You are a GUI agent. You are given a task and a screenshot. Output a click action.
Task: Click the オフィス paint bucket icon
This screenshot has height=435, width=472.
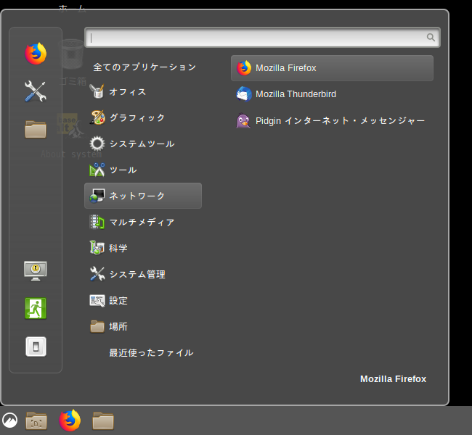point(97,91)
